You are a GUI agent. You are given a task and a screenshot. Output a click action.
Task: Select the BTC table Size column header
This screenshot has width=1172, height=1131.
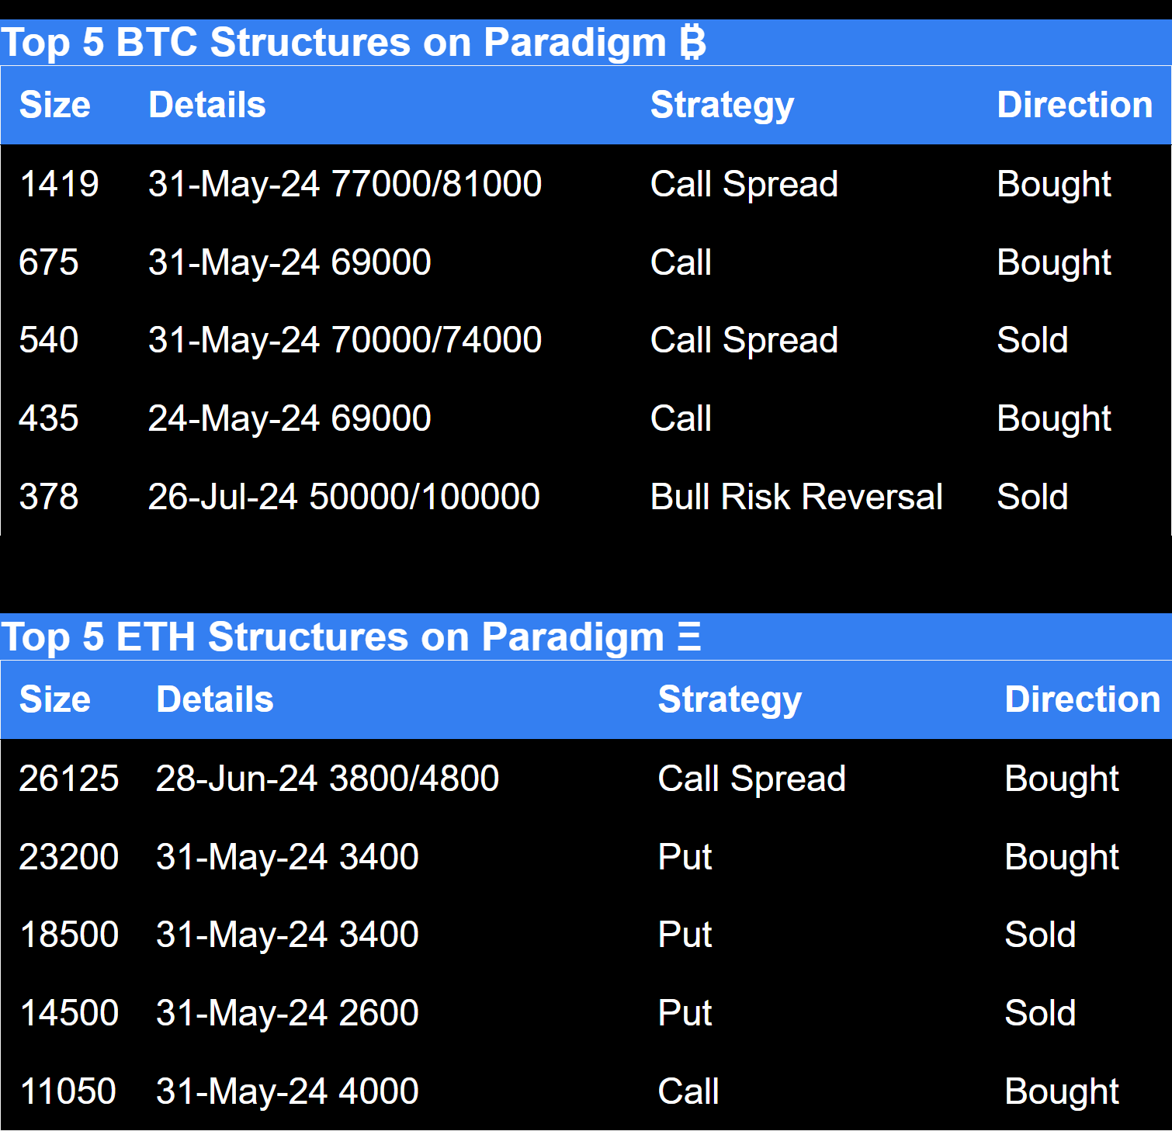54,105
